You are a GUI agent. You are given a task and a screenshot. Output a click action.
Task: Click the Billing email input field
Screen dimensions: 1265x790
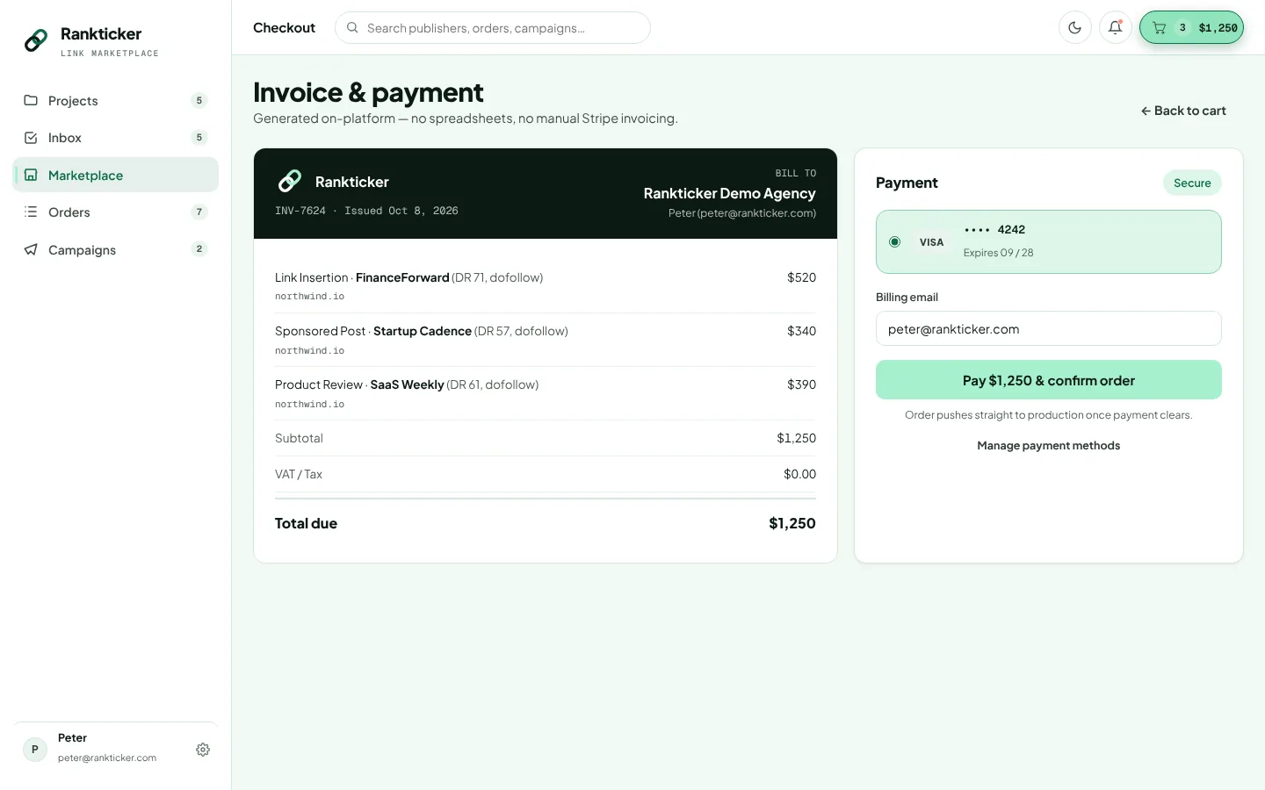tap(1049, 329)
